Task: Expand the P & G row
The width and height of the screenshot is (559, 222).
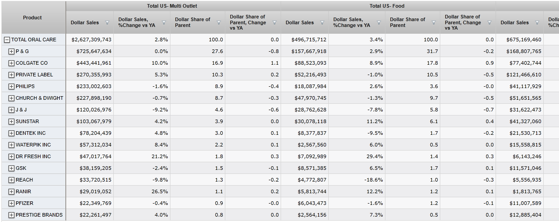Action: point(11,51)
